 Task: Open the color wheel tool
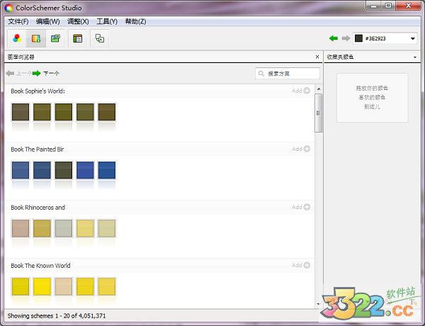click(17, 38)
